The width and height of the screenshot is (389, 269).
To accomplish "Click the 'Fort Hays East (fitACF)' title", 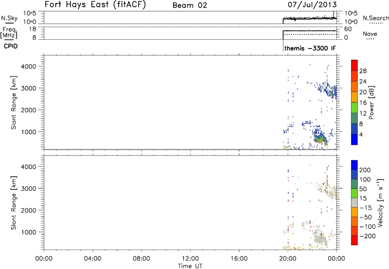I will [x=95, y=5].
